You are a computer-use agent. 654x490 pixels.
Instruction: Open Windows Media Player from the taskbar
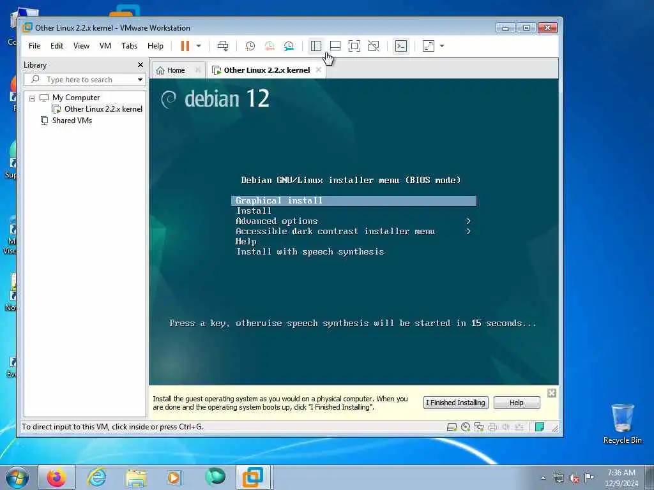(x=175, y=477)
